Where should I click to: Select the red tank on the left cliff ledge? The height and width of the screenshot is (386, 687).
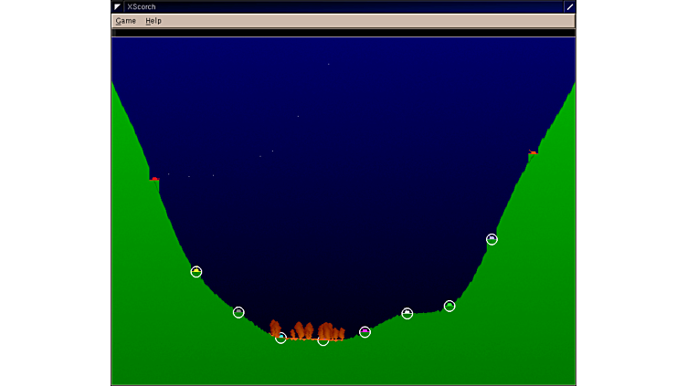154,179
